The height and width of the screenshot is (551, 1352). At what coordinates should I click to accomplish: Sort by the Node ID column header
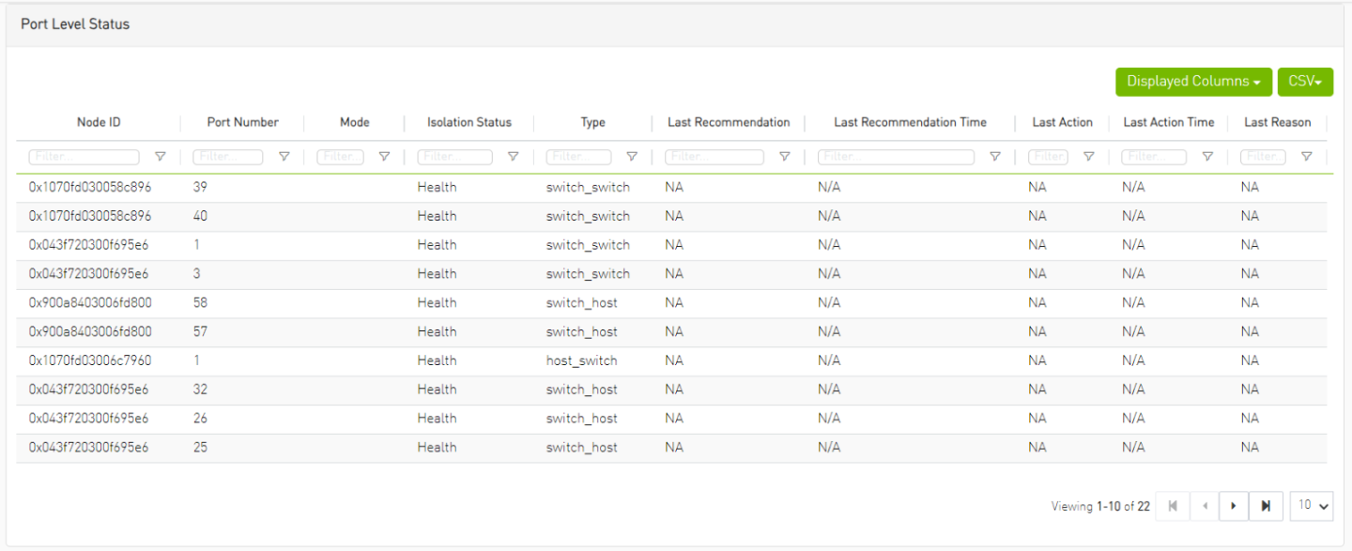point(99,122)
